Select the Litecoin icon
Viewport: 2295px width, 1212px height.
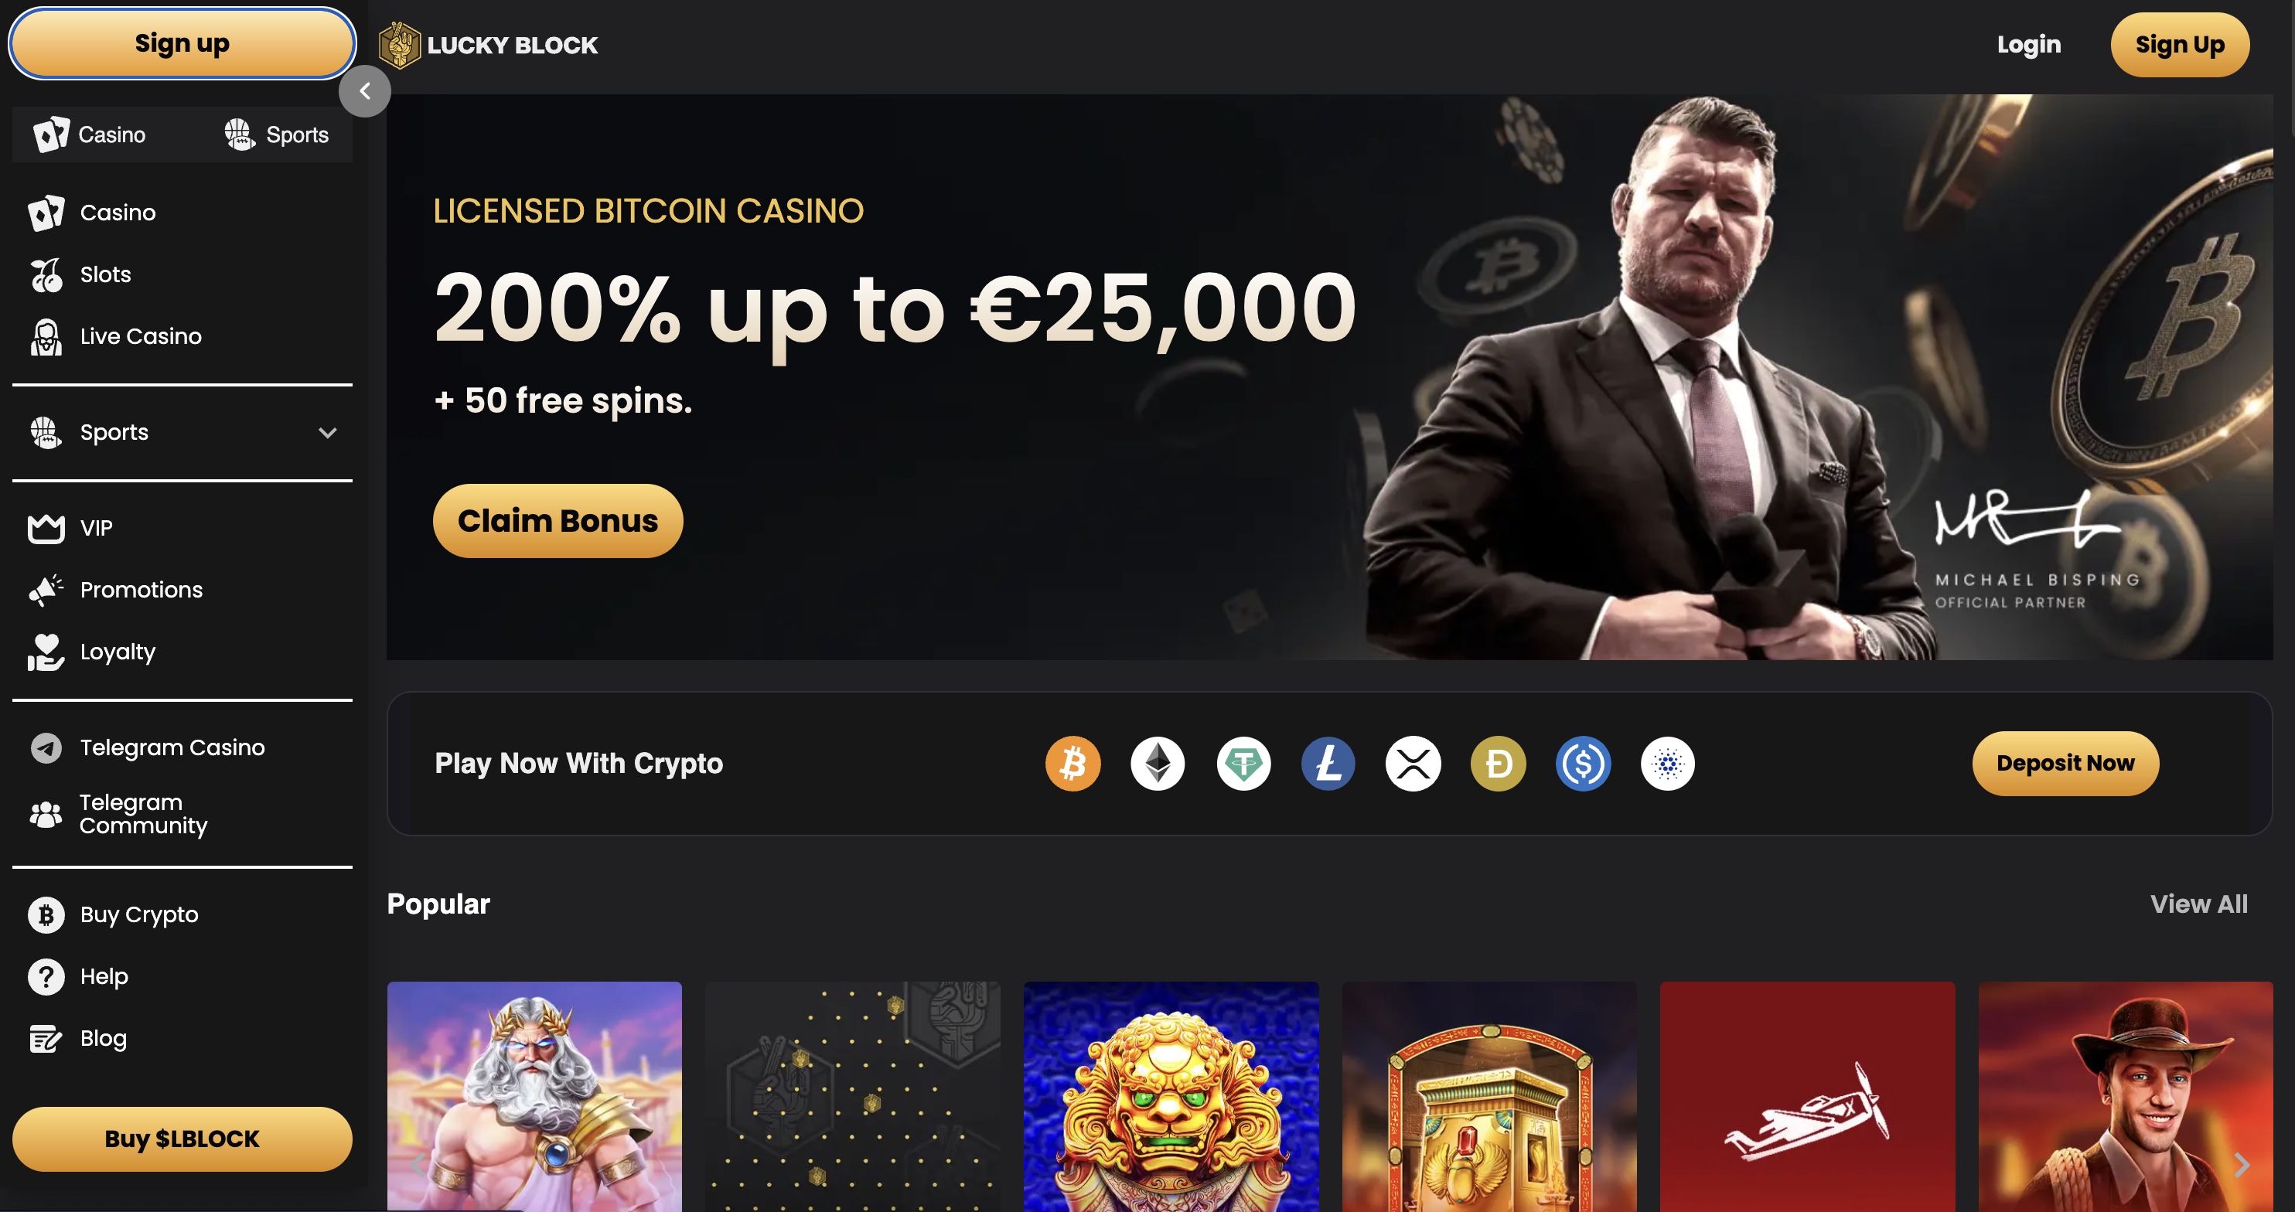[1328, 763]
